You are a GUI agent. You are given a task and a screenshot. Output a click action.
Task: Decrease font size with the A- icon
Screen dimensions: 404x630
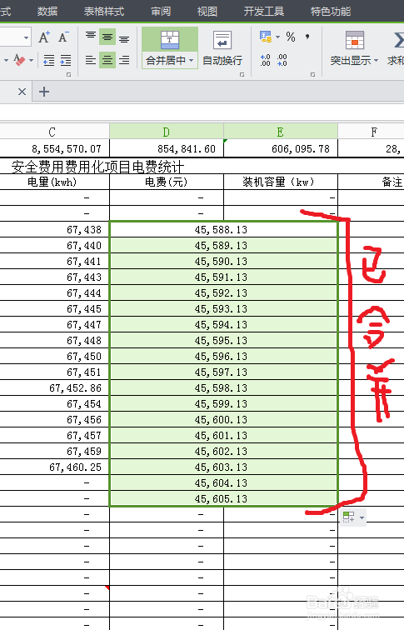pos(63,37)
